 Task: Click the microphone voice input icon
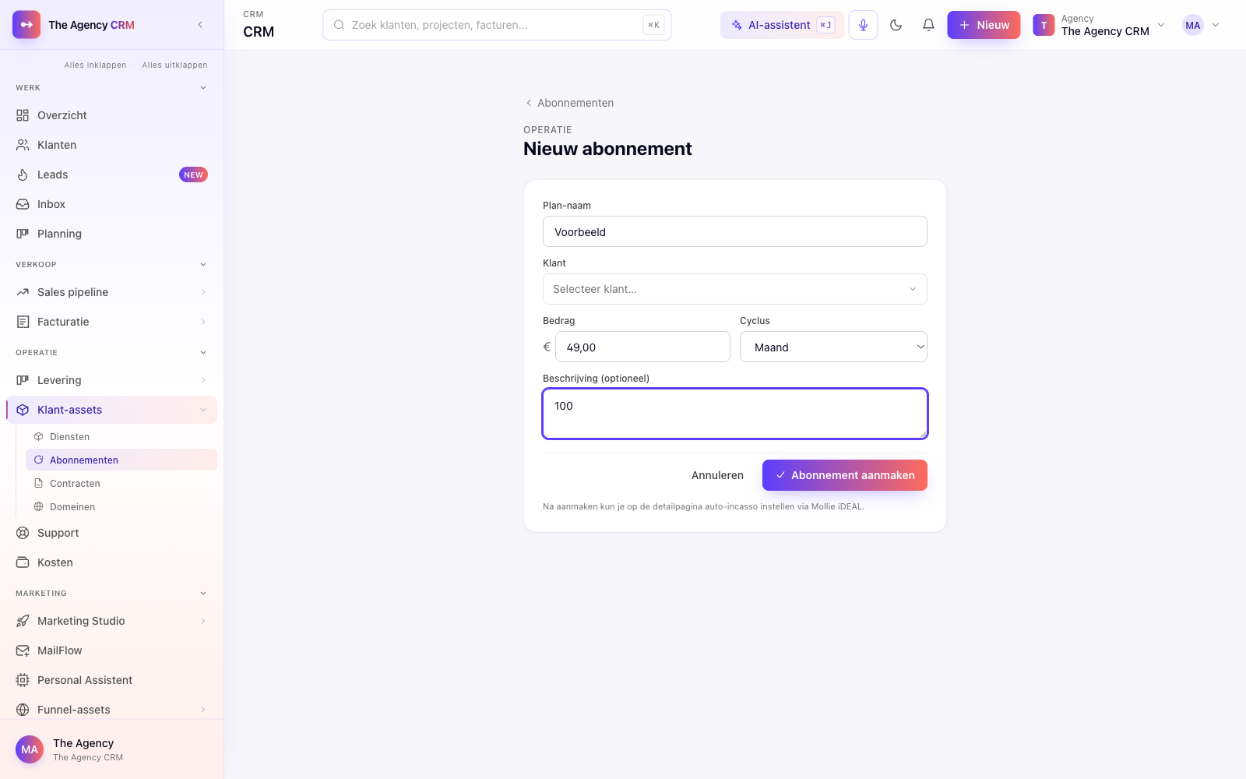(x=863, y=25)
